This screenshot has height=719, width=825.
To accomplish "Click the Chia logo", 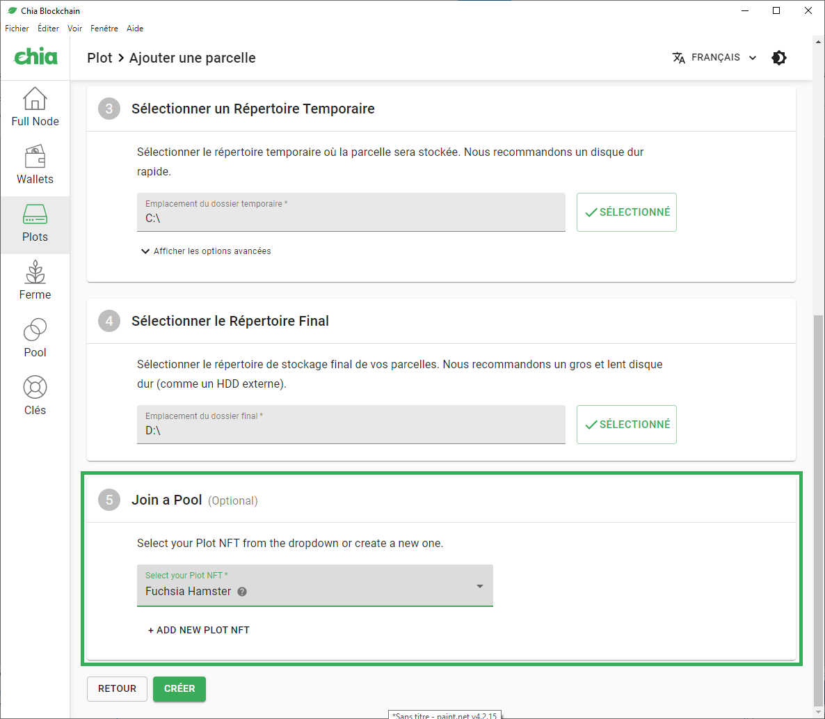I will [35, 57].
